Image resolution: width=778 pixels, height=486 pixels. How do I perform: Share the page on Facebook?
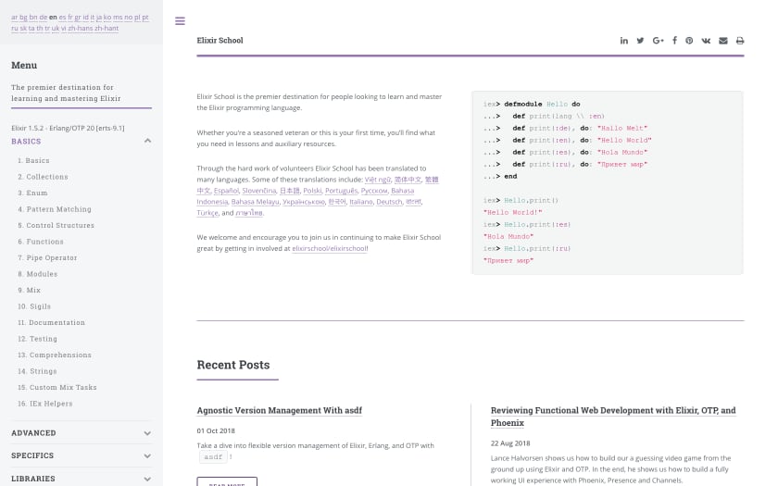(x=674, y=41)
